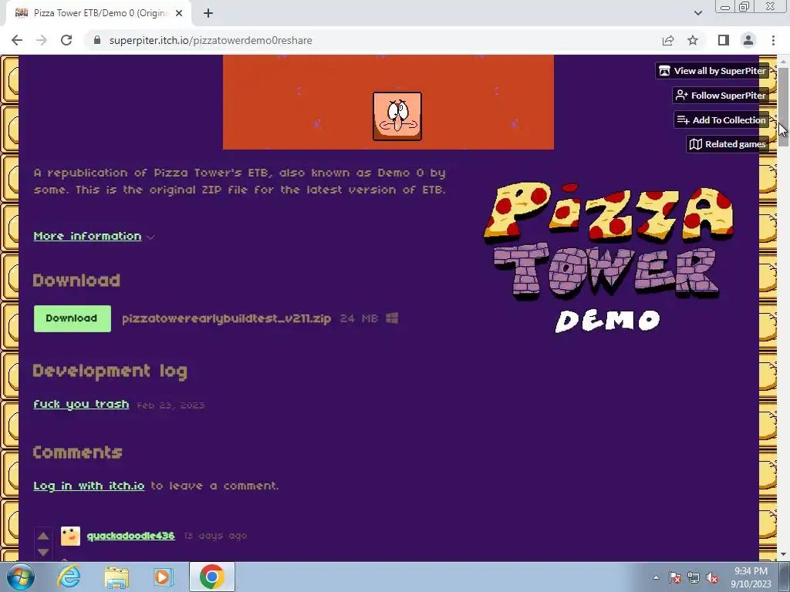The width and height of the screenshot is (790, 592).
Task: Upvote quackadoodle436's comment
Action: [43, 536]
